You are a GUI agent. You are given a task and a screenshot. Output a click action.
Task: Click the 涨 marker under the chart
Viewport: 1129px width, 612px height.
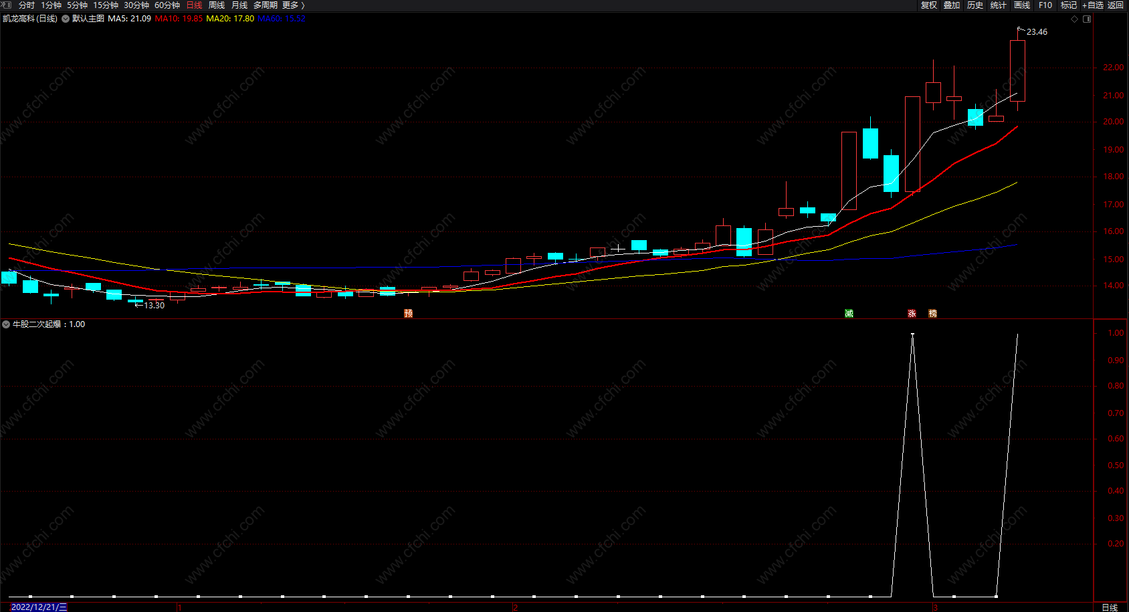pos(912,313)
